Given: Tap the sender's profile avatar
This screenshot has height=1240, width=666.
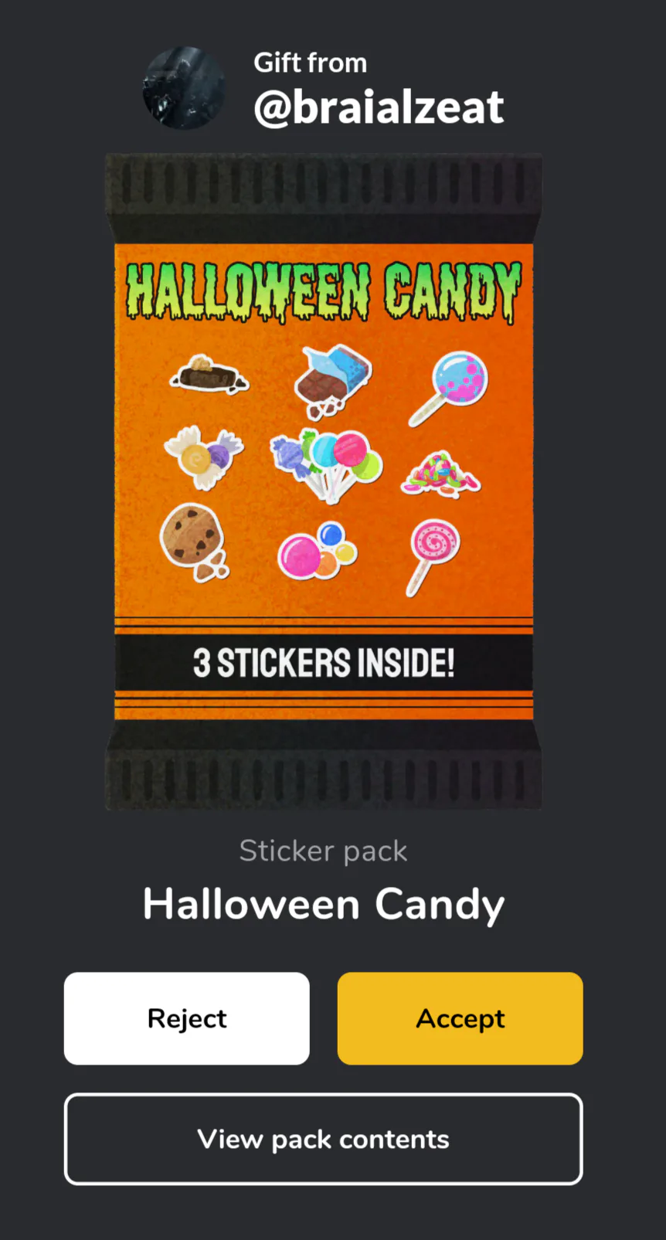Looking at the screenshot, I should [x=184, y=88].
